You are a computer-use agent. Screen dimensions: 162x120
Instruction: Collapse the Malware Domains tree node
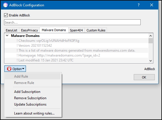[x=7, y=36]
